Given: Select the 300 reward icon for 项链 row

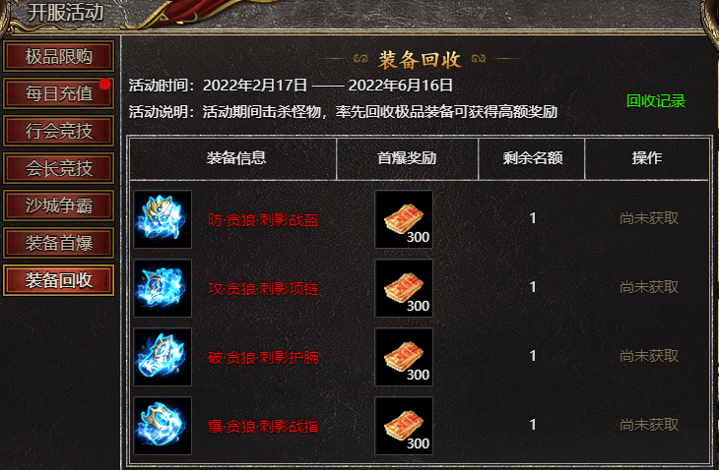Looking at the screenshot, I should coord(404,288).
